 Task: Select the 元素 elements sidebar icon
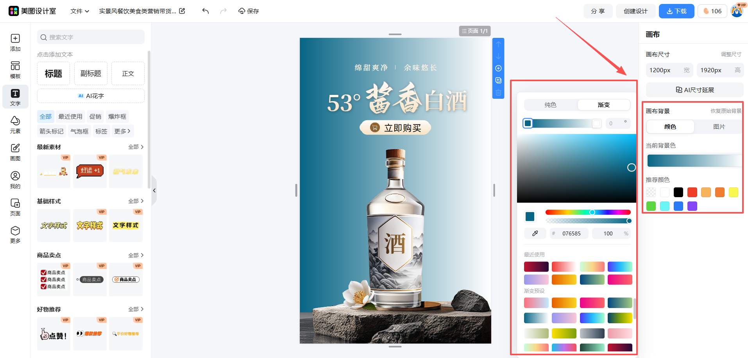click(x=15, y=125)
